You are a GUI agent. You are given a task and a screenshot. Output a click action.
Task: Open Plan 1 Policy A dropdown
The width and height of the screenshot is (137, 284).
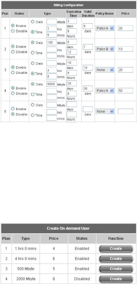click(105, 28)
